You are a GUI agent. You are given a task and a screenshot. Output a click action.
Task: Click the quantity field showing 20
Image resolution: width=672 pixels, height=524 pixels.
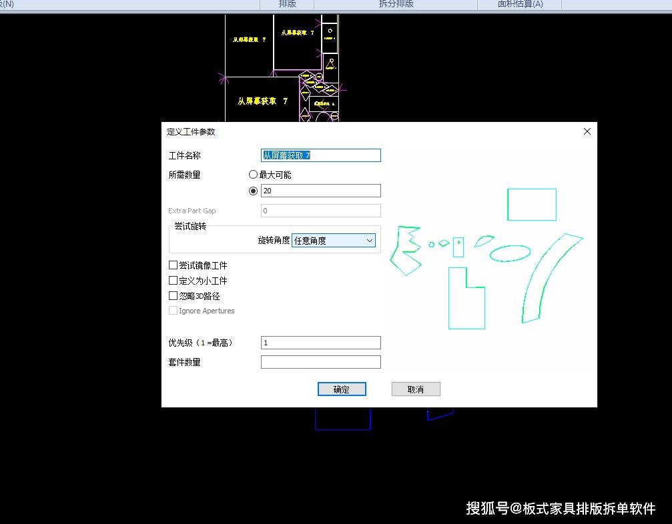point(320,191)
